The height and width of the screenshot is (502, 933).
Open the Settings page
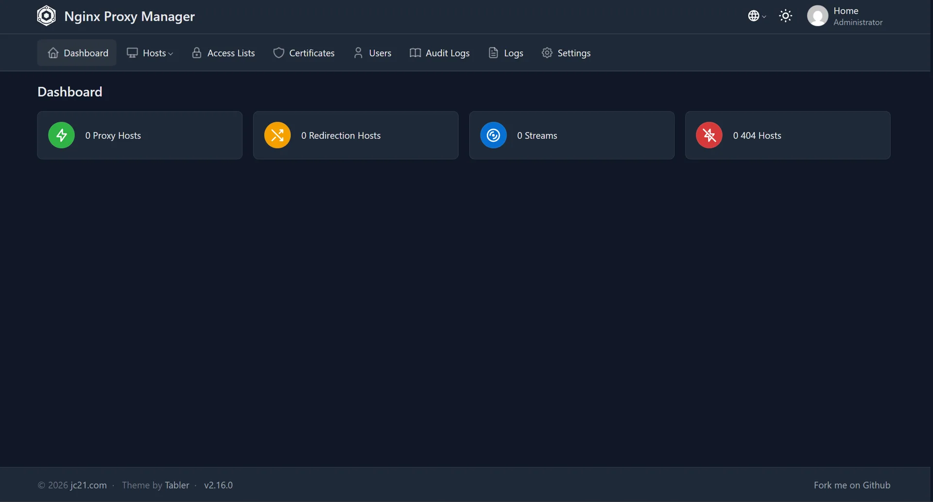pyautogui.click(x=566, y=53)
